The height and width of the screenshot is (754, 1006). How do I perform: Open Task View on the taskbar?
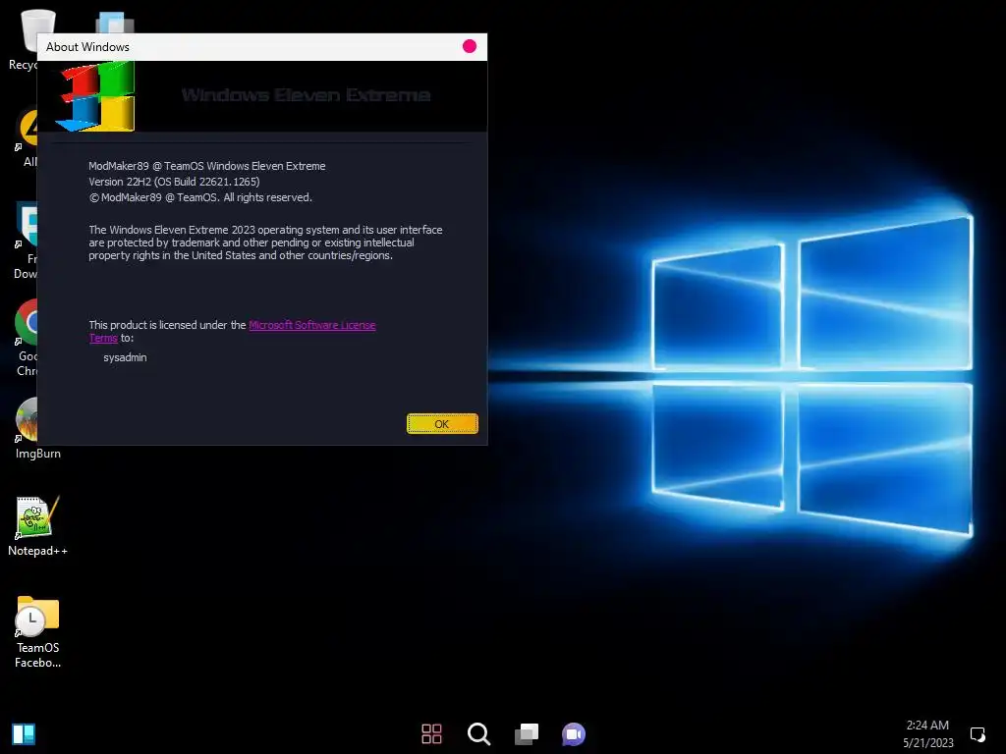coord(527,734)
